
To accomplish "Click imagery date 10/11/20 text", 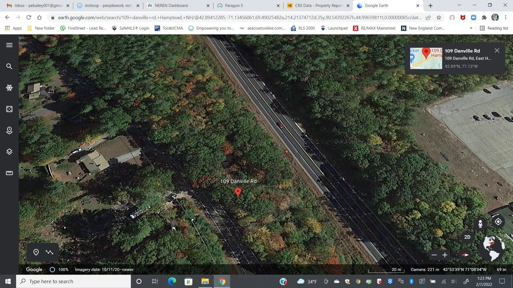I will 104,270.
